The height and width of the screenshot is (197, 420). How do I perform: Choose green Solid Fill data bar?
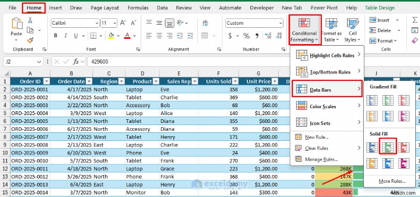387,147
